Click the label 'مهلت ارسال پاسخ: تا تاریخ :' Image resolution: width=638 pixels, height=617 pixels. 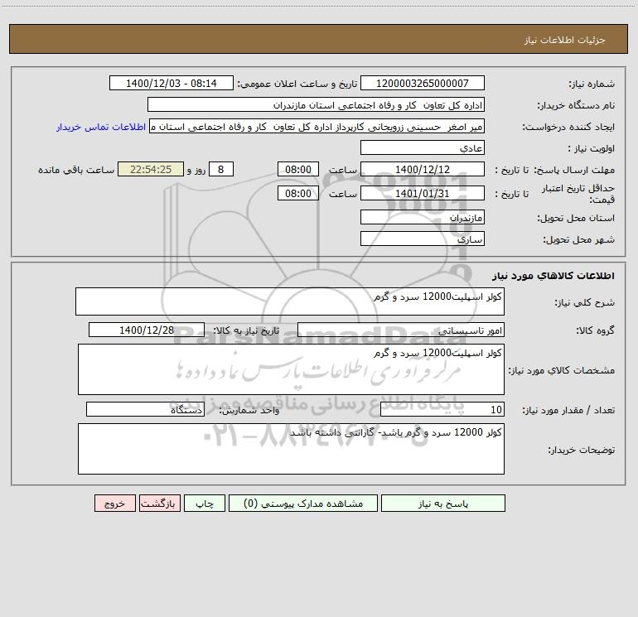coord(554,170)
